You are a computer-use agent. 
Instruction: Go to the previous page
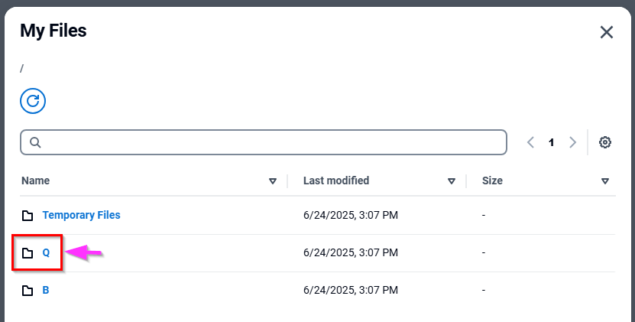(530, 142)
